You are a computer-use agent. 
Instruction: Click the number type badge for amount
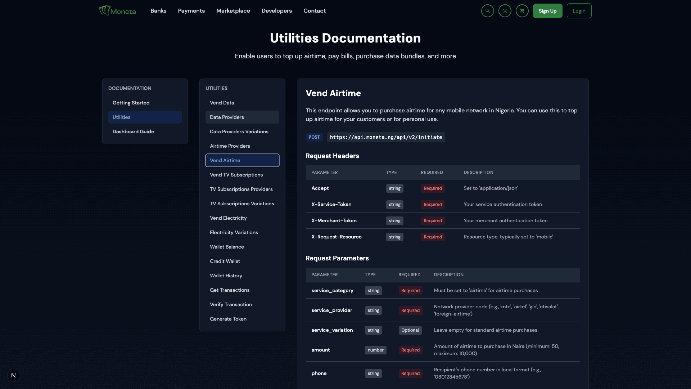pos(375,350)
